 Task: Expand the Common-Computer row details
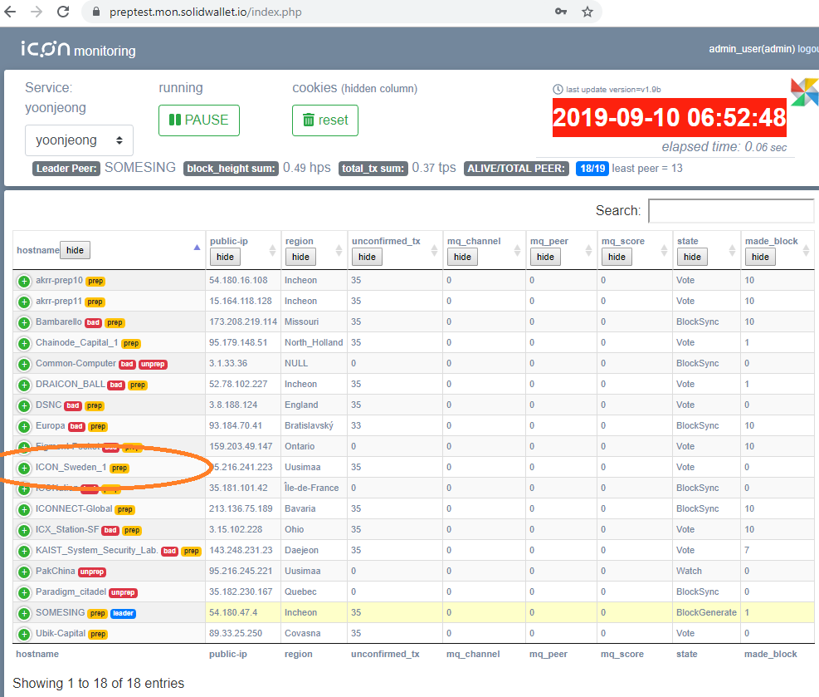pyautogui.click(x=24, y=364)
